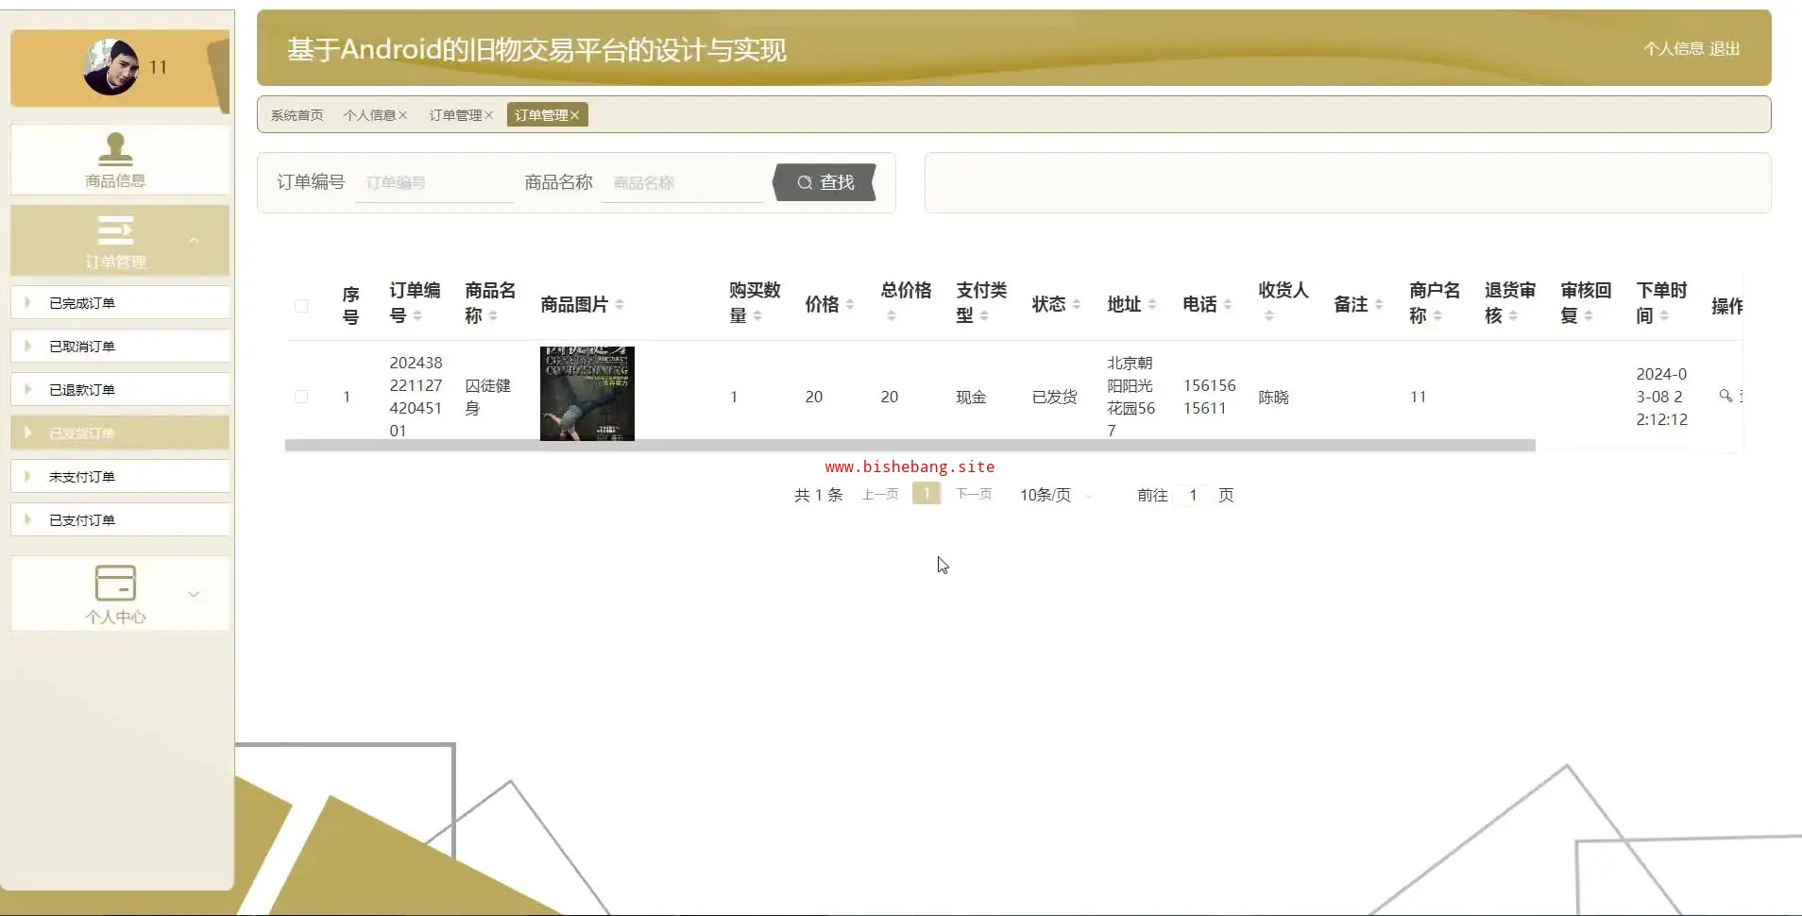Viewport: 1802px width, 916px height.
Task: Open the 已取消订单 submenu item
Action: click(120, 347)
